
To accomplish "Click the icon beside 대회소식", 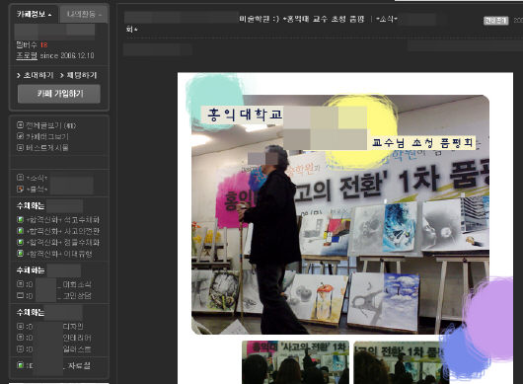I will (20, 284).
